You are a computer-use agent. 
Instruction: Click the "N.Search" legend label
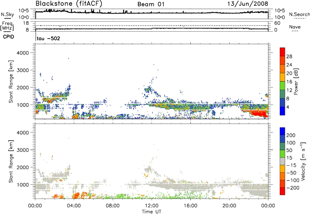tap(299, 14)
